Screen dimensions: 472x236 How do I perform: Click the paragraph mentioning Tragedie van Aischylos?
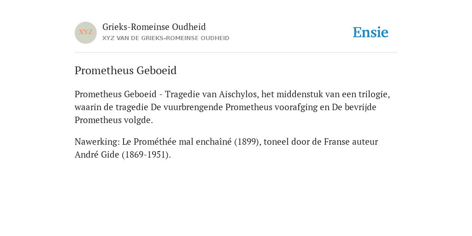[232, 107]
